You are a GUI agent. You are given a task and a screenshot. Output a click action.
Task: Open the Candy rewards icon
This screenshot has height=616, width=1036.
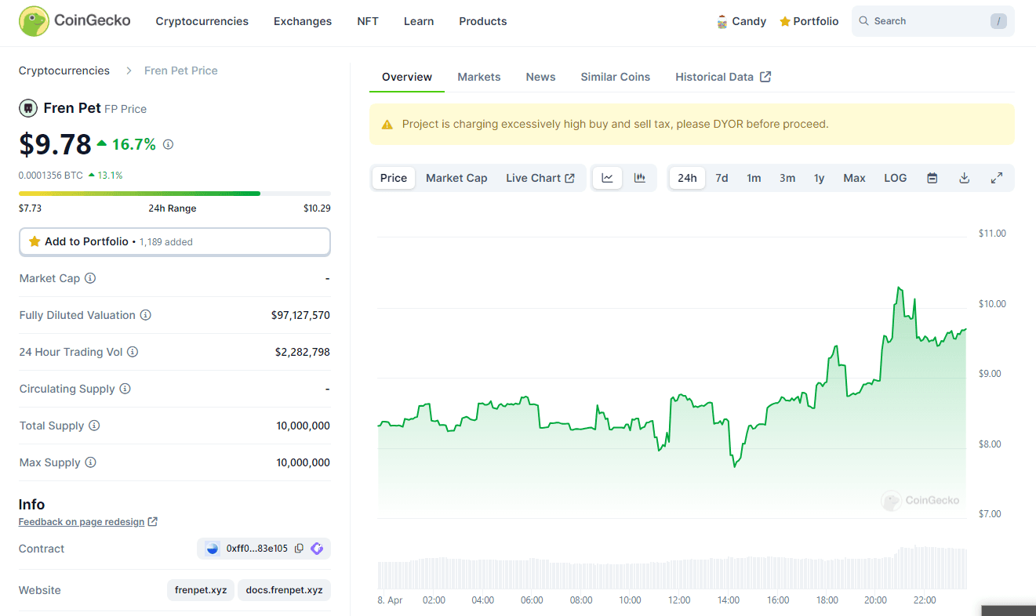pos(722,22)
